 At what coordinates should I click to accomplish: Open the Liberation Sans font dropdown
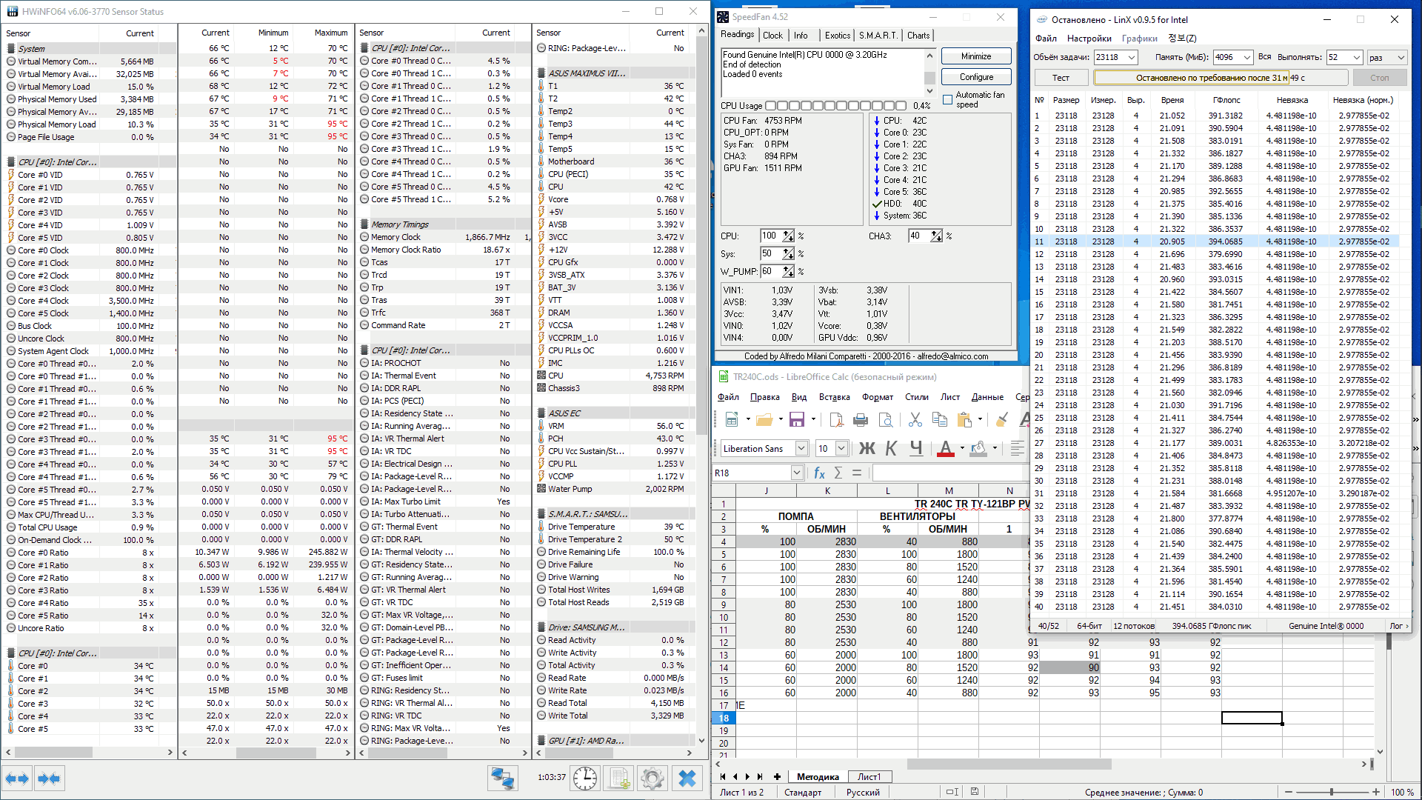click(x=801, y=448)
